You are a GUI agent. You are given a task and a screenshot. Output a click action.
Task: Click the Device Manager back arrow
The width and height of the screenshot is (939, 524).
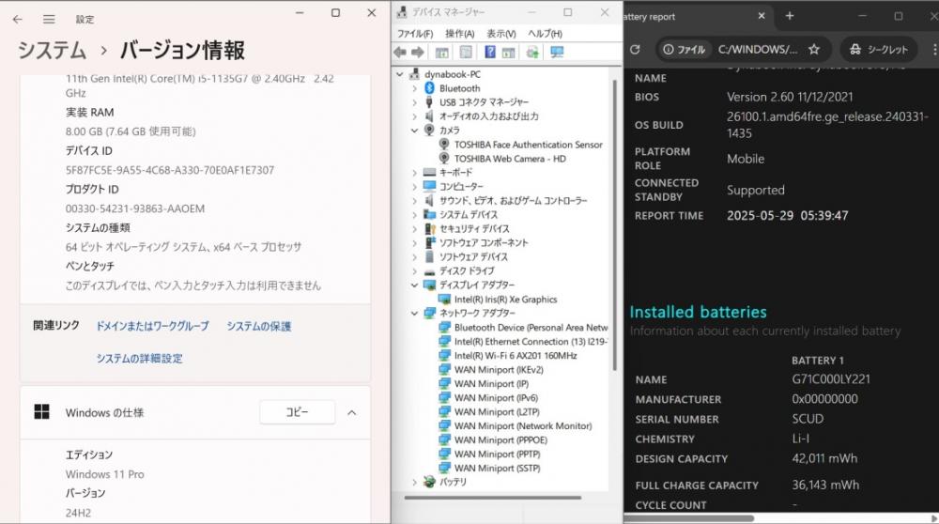[400, 52]
